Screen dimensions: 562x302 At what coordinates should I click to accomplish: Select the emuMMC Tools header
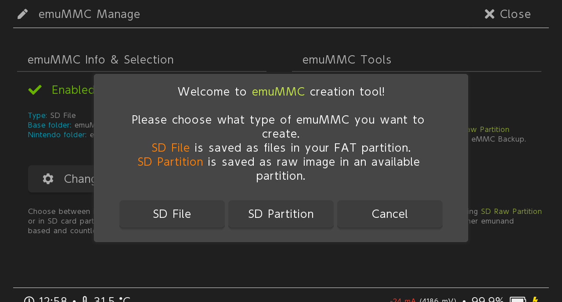click(x=347, y=60)
